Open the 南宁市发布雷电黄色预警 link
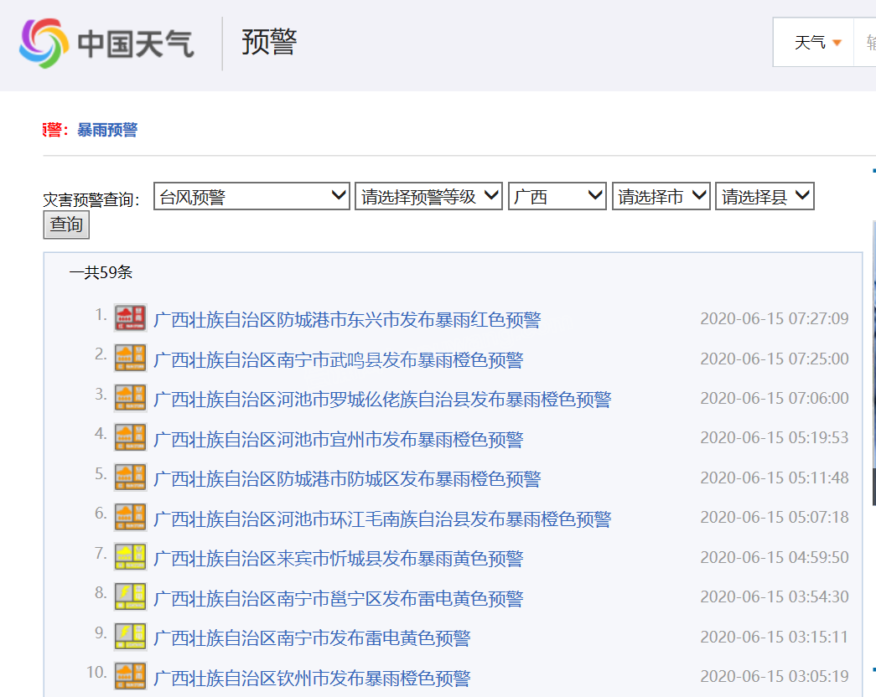 pyautogui.click(x=311, y=638)
